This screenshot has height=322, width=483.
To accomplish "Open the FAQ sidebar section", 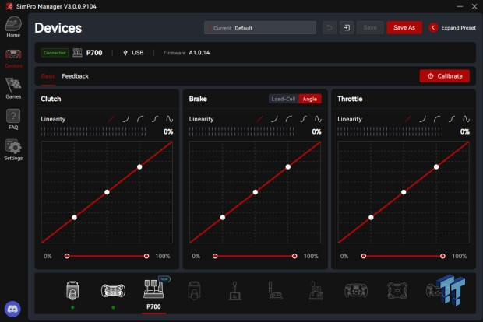I will click(x=13, y=119).
